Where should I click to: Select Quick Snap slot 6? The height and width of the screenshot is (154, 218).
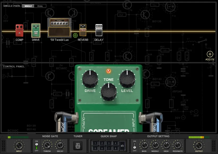pyautogui.click(x=102, y=148)
